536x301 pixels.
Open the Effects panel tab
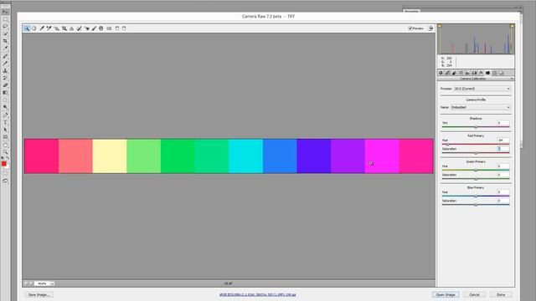pyautogui.click(x=481, y=73)
